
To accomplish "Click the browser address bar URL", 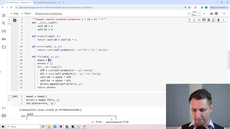I will [55, 8].
